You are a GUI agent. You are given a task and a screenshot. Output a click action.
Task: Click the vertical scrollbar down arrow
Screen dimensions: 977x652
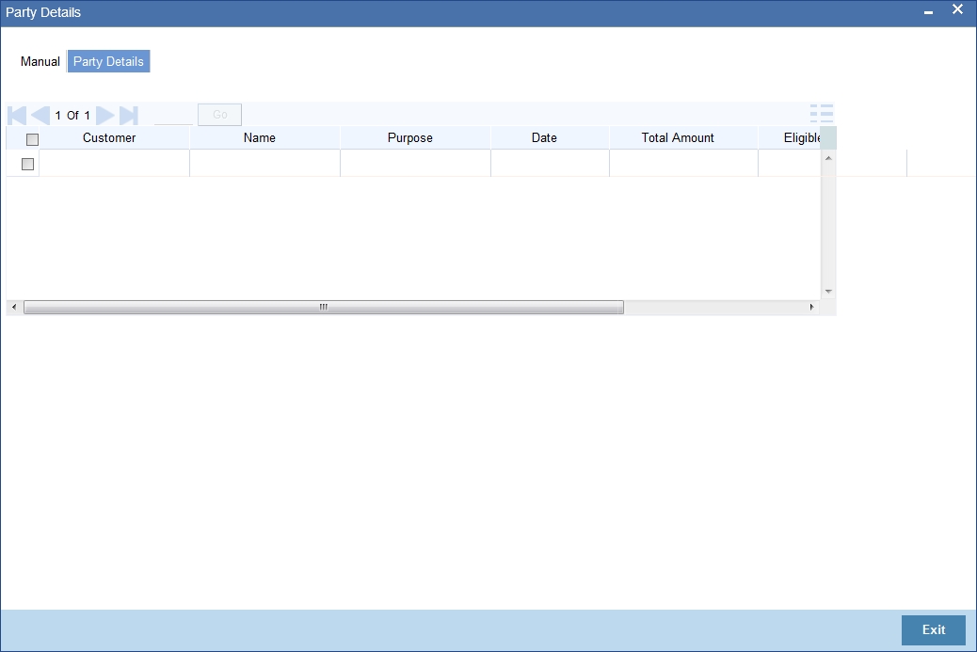point(828,292)
